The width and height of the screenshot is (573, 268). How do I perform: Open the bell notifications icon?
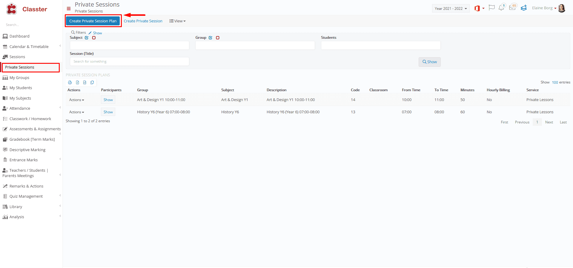click(x=501, y=8)
